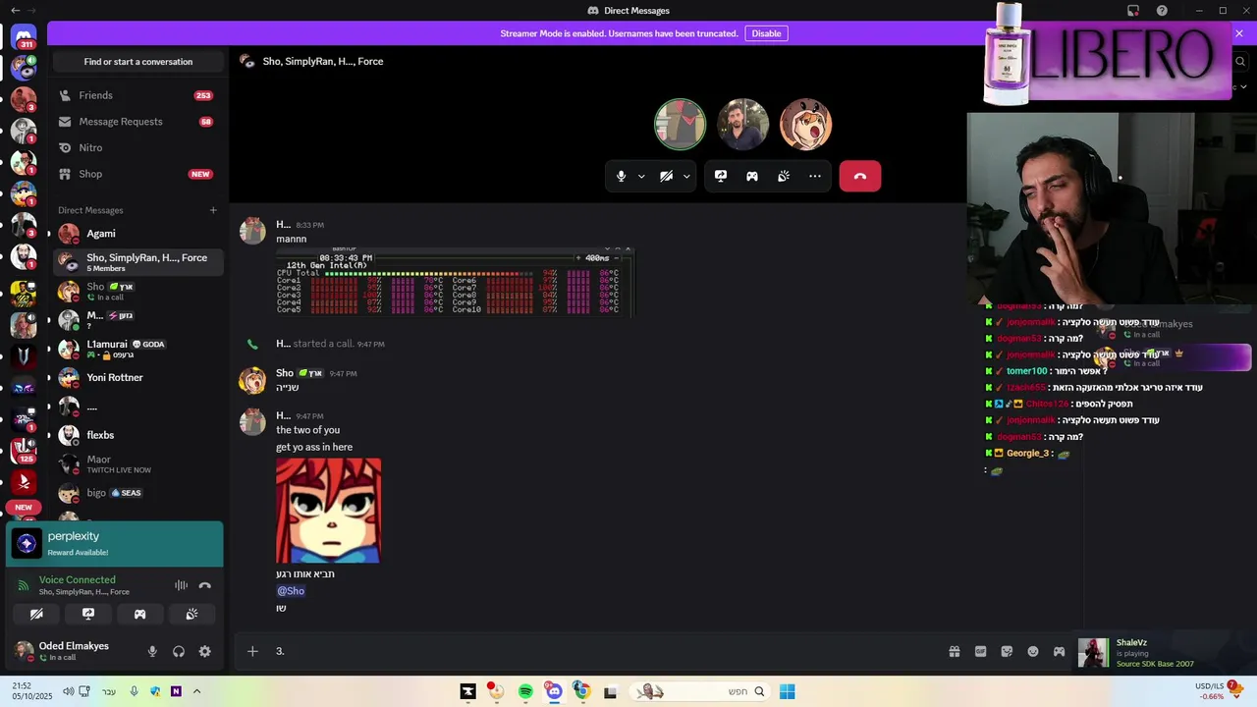Start an activity from the voice panel
1257x707 pixels.
(x=139, y=614)
